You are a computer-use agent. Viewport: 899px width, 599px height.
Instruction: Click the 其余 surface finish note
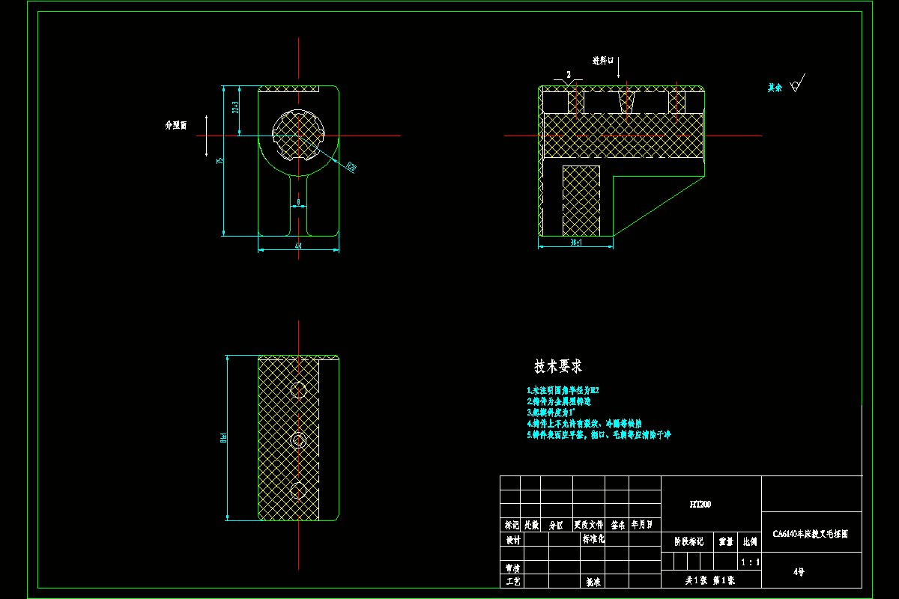click(775, 88)
